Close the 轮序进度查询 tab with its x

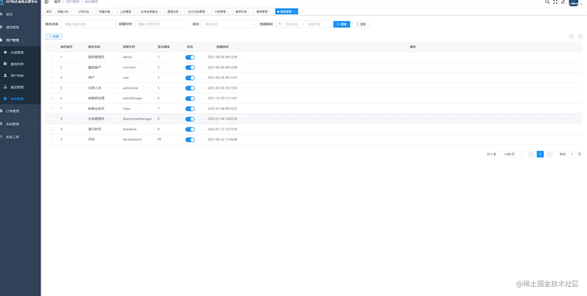pos(160,12)
